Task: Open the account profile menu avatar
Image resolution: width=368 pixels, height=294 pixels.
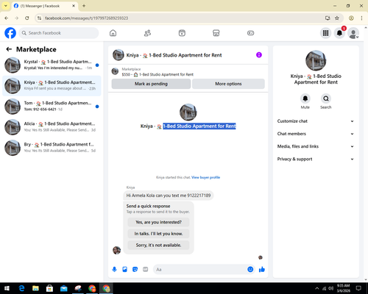Action: pyautogui.click(x=353, y=34)
